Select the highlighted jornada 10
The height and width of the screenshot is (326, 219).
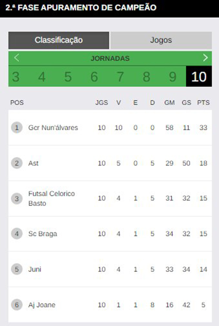(x=199, y=77)
